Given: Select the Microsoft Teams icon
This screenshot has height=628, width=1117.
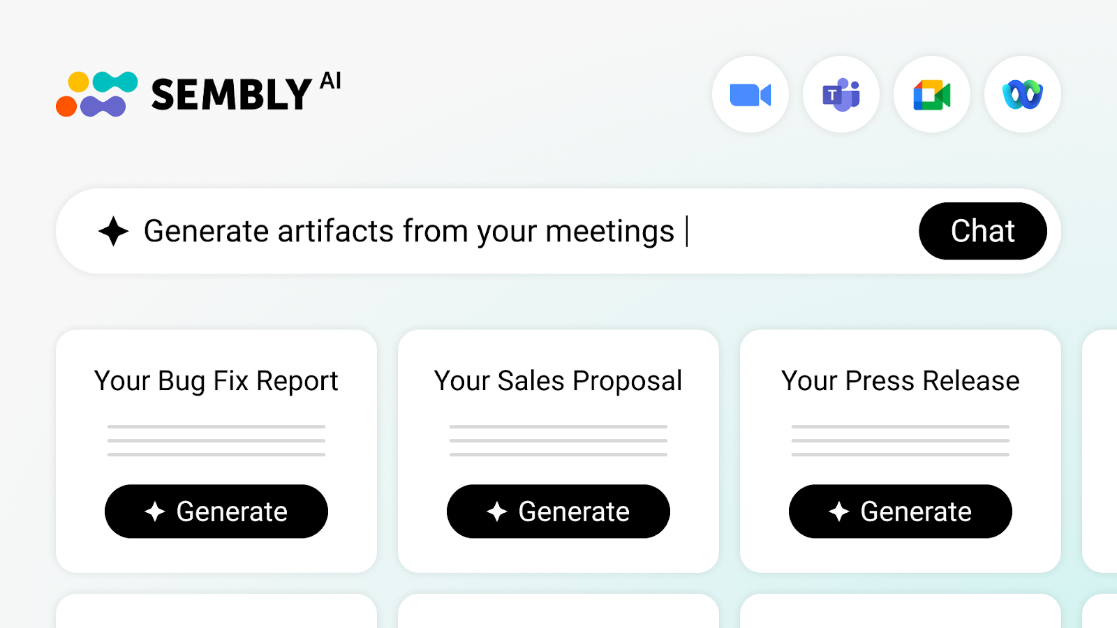Looking at the screenshot, I should 841,94.
